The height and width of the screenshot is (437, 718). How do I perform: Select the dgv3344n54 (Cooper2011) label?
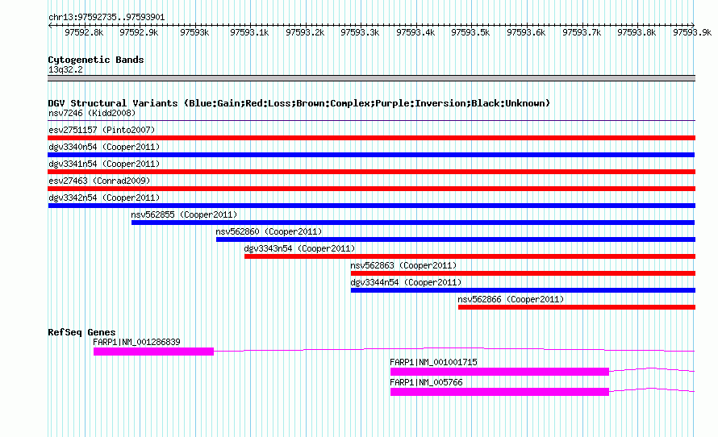[406, 282]
